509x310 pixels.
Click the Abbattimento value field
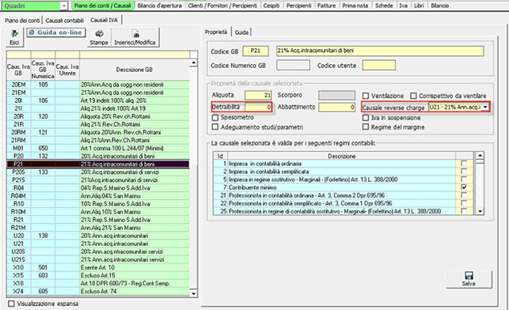(336, 107)
